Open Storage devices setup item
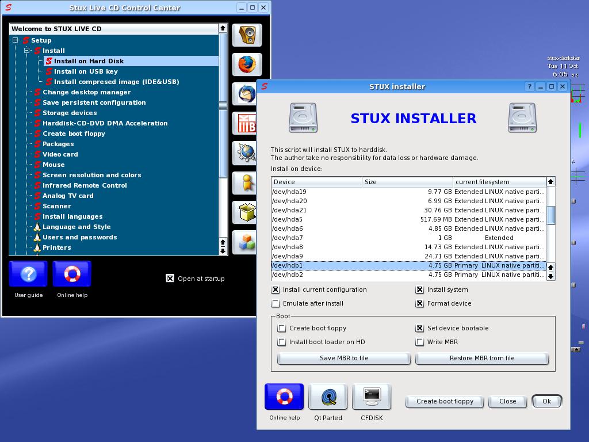The height and width of the screenshot is (442, 589). [x=70, y=113]
